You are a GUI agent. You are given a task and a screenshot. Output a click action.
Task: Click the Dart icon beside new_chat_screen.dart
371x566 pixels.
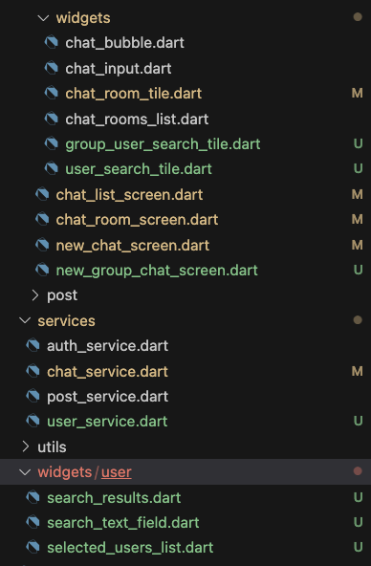click(x=42, y=245)
